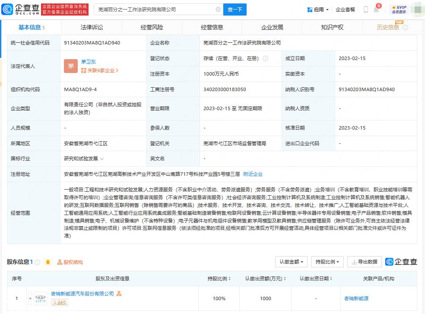Click the 茅 legal representative avatar
The width and height of the screenshot is (425, 314).
[x=71, y=66]
